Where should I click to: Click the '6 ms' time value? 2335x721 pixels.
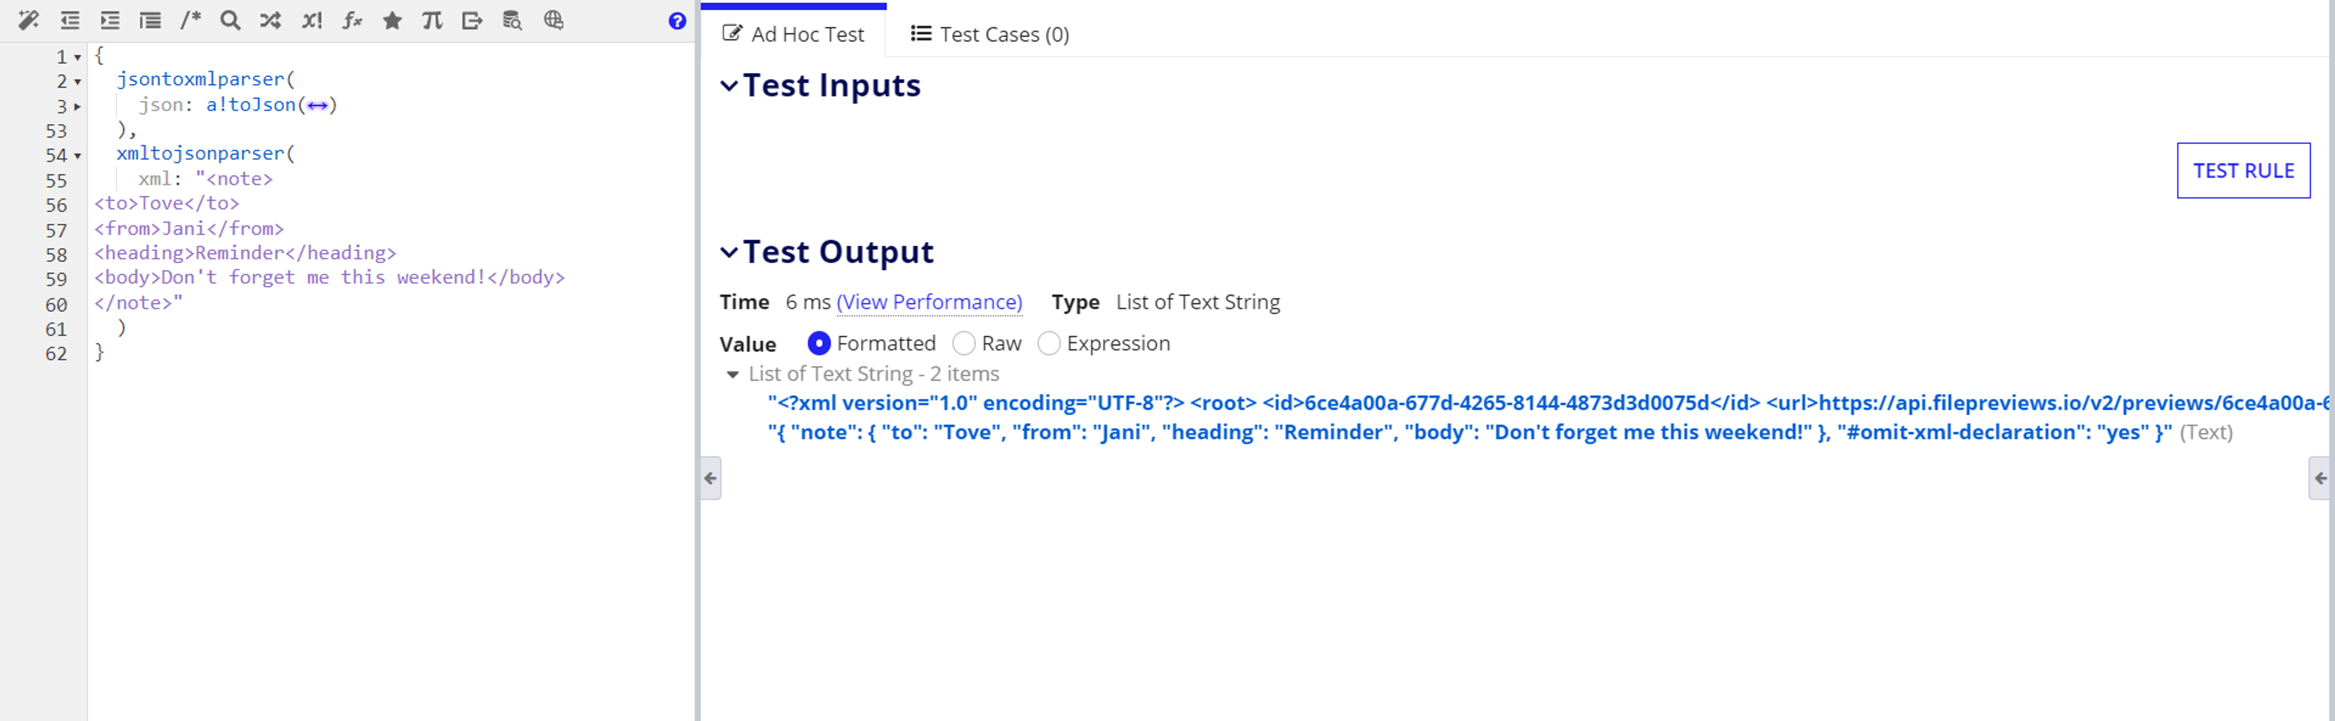(808, 302)
